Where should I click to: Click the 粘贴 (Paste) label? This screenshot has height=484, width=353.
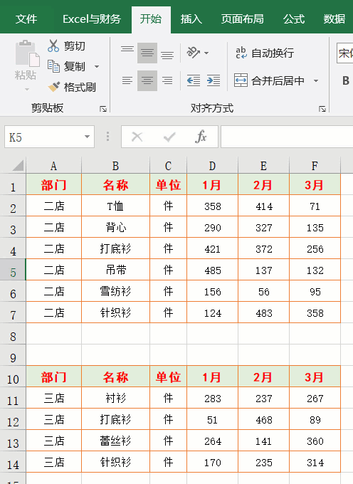pyautogui.click(x=26, y=75)
